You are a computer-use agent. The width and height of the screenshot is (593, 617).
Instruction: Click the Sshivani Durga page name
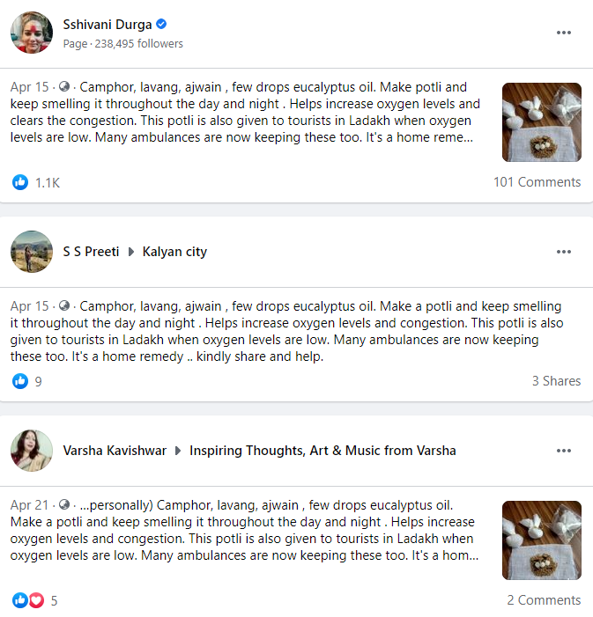point(108,25)
